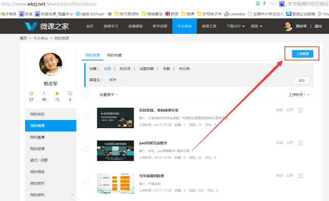Click the green document icon above 57
The width and height of the screenshot is (329, 201).
31,93
